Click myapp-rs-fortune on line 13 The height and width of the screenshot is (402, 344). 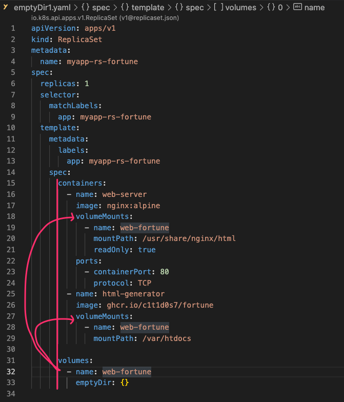125,161
